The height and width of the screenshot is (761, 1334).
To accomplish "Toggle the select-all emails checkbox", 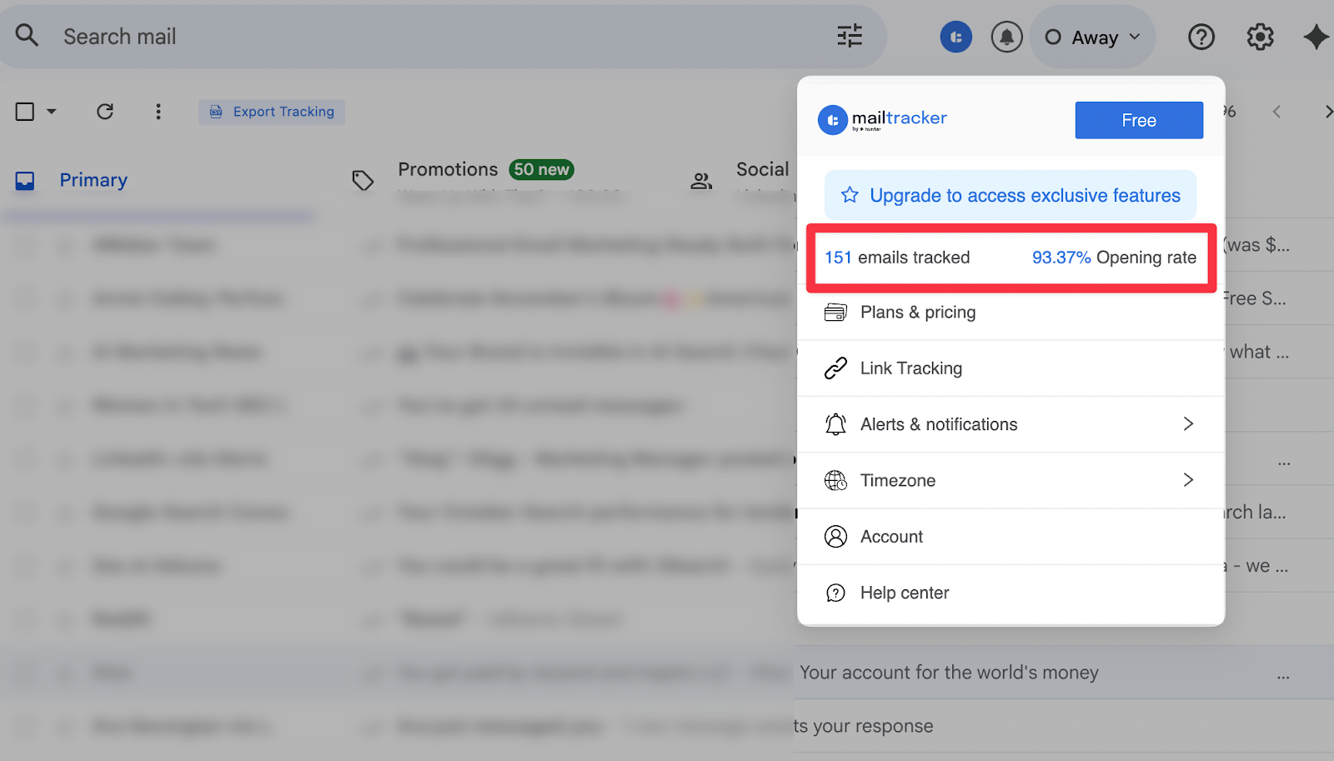I will (x=24, y=110).
